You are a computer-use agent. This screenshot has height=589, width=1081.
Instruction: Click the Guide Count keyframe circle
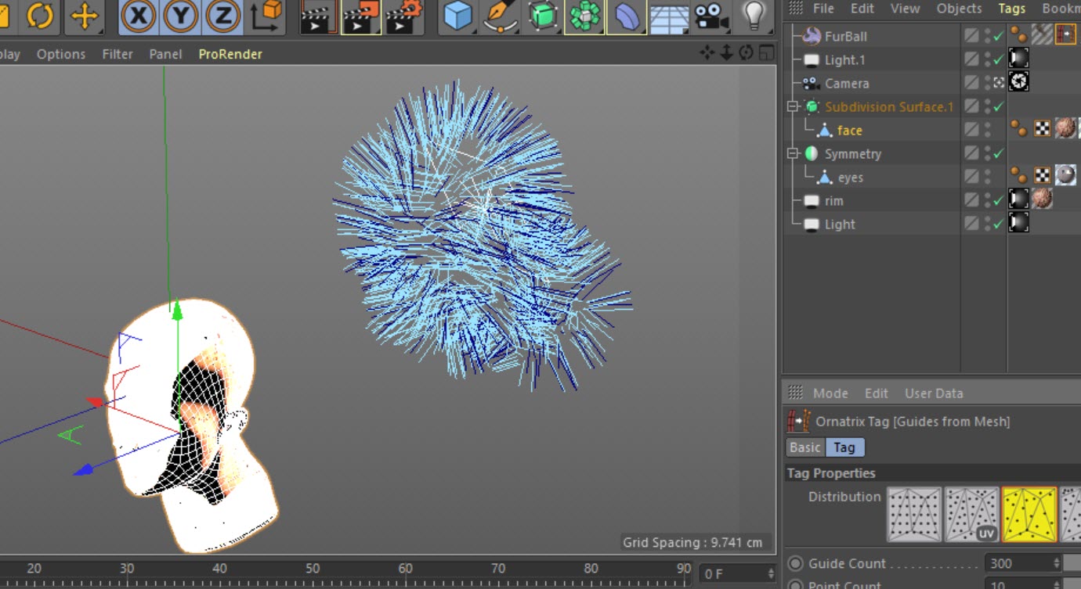pos(796,563)
